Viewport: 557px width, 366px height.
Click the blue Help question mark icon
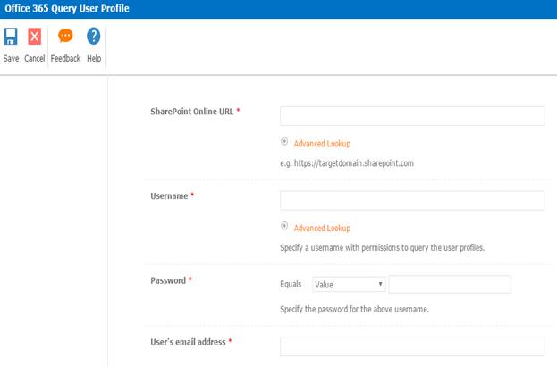click(x=93, y=37)
